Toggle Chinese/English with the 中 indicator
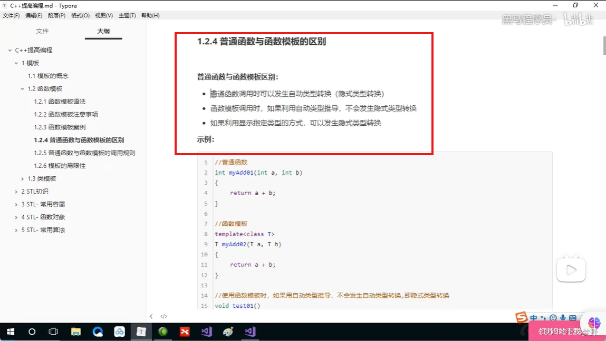Image resolution: width=606 pixels, height=341 pixels. coord(534,317)
